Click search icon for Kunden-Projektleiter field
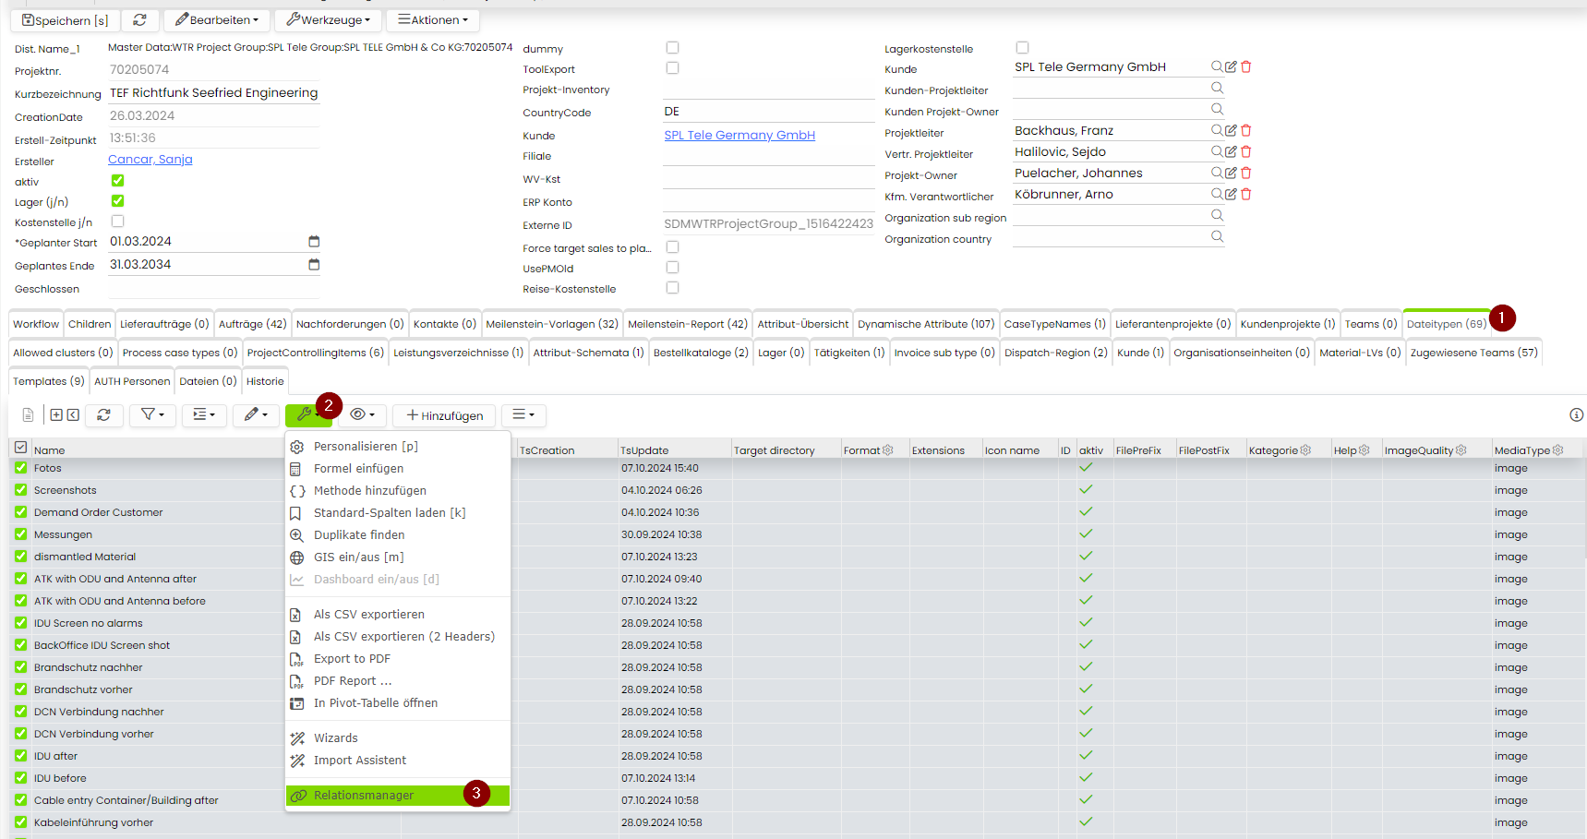The image size is (1587, 839). (x=1217, y=88)
